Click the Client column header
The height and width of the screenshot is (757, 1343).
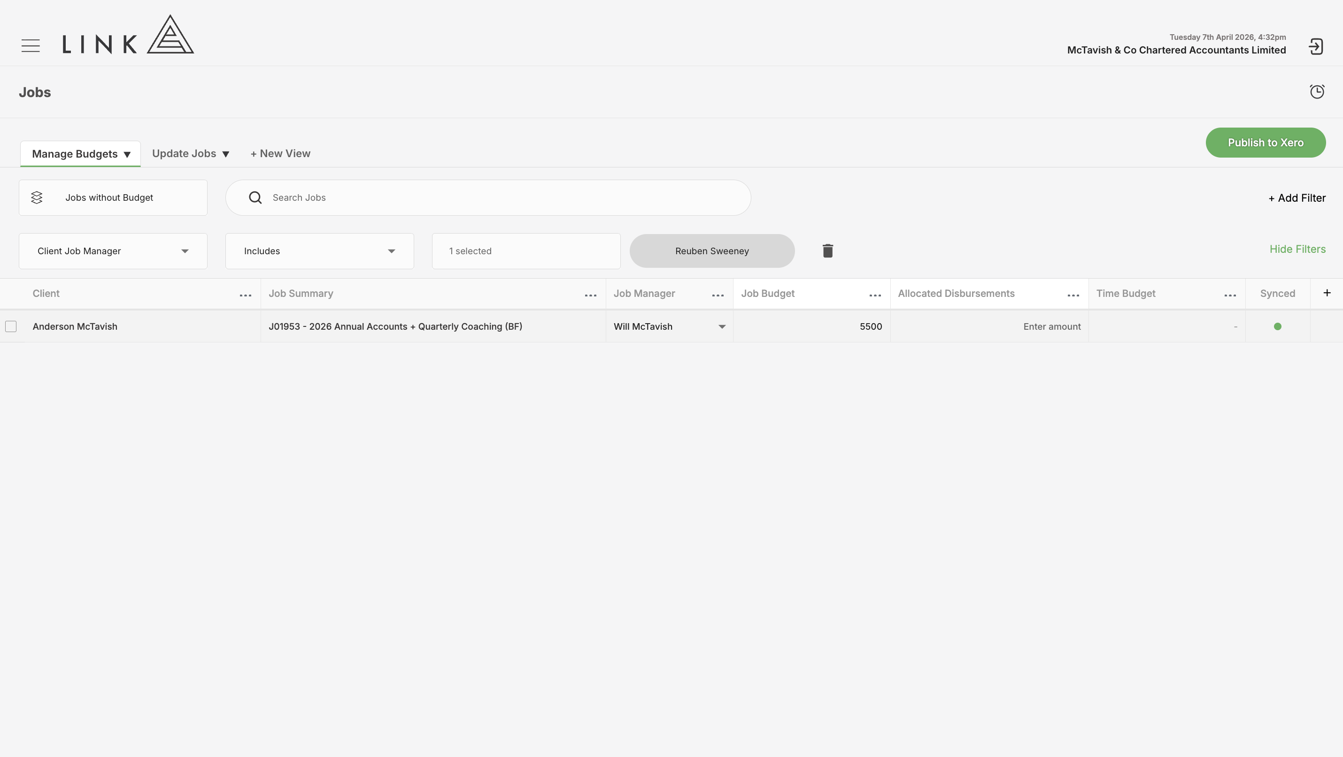pyautogui.click(x=46, y=294)
